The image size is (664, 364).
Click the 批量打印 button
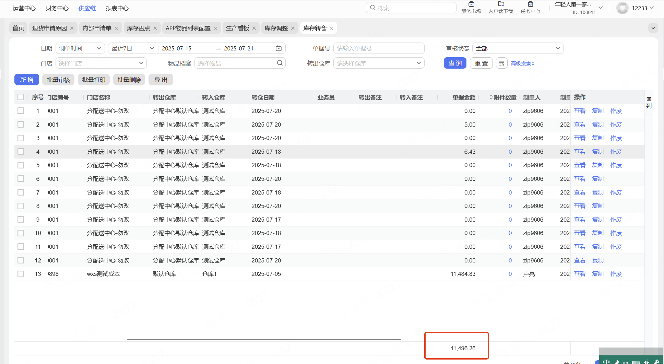coord(94,80)
